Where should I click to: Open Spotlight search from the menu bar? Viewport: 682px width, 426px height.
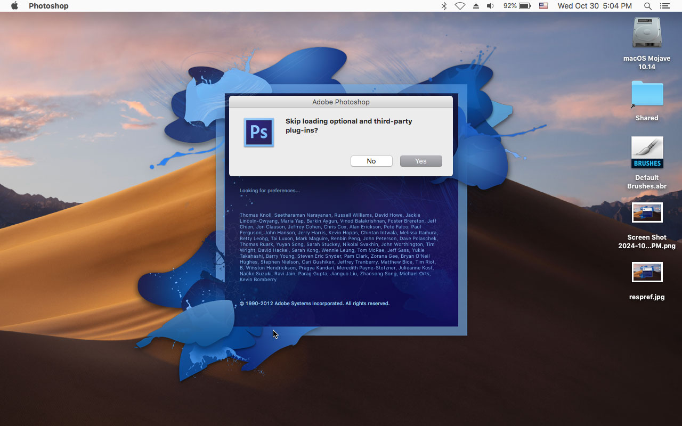(647, 6)
